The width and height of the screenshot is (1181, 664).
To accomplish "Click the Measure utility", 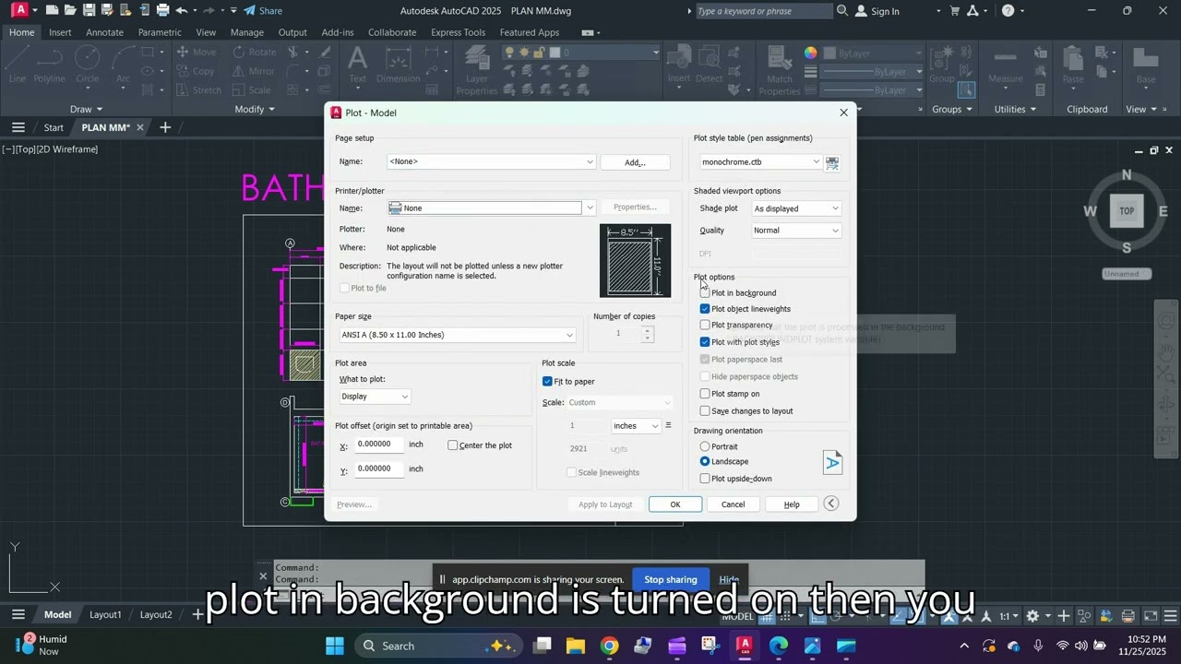I will (1006, 65).
